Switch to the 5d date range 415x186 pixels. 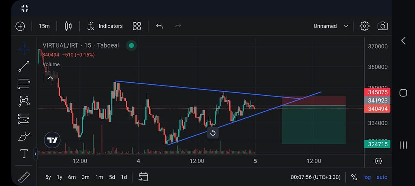[x=112, y=177]
